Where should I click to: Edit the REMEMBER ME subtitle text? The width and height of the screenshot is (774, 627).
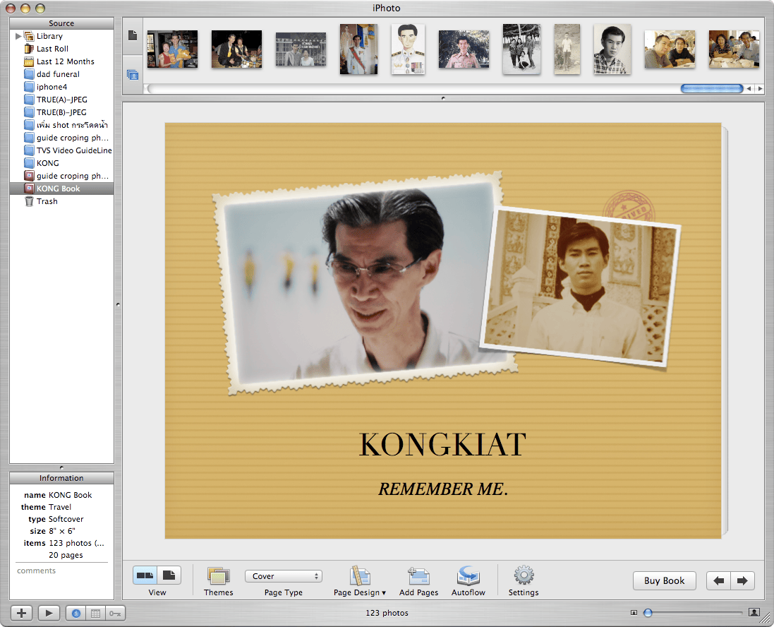[x=443, y=489]
